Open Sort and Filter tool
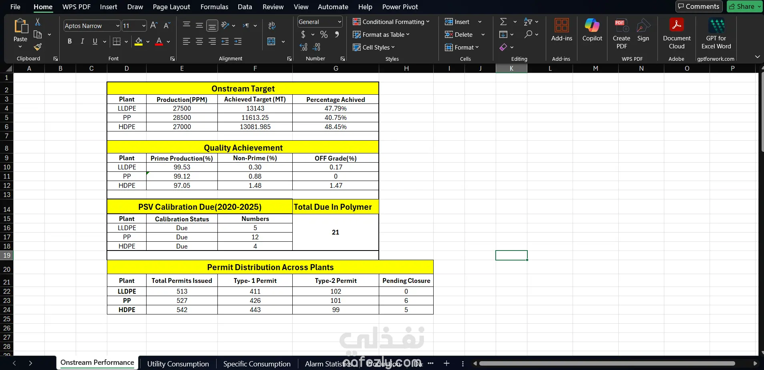764x370 pixels. 528,22
